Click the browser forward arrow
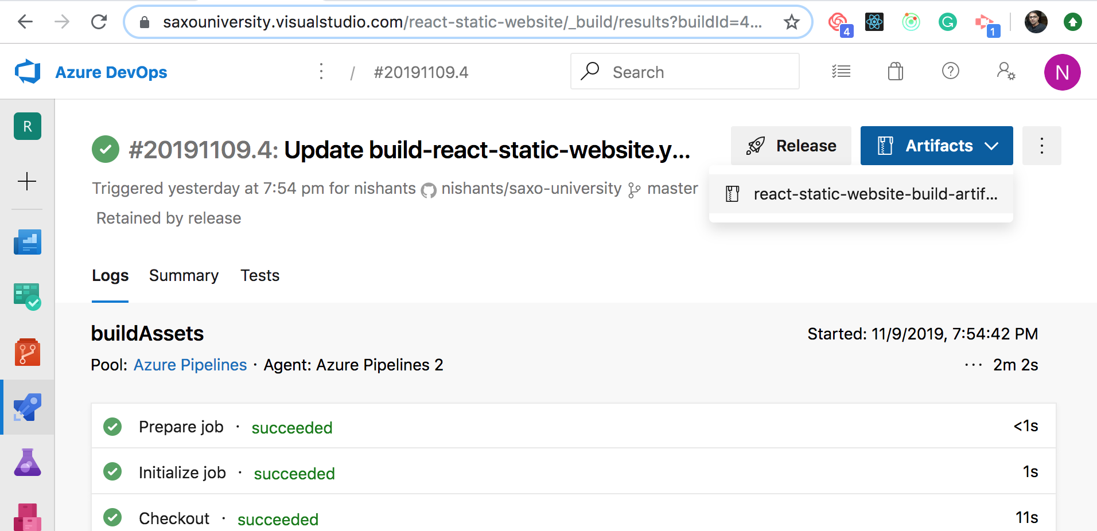The width and height of the screenshot is (1097, 531). pos(62,22)
